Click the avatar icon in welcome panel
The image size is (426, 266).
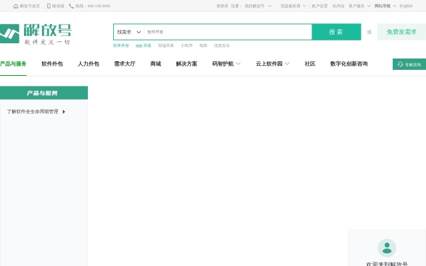(387, 248)
